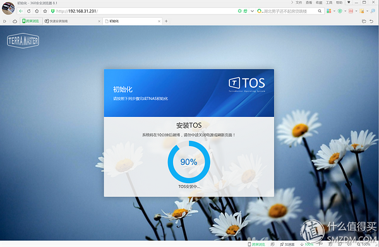
Task: Open the 文件 menu
Action: pos(299,3)
